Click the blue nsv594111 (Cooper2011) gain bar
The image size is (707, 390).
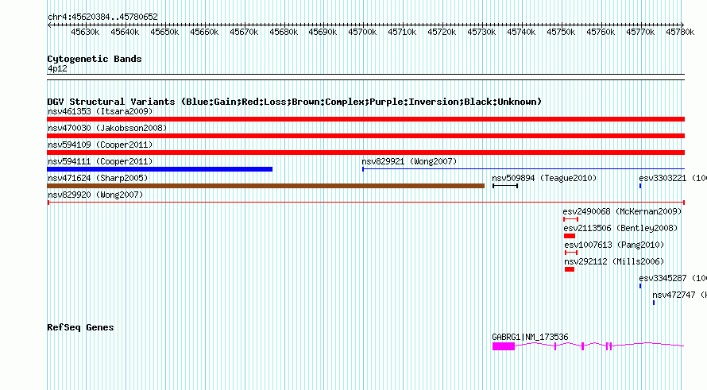pyautogui.click(x=160, y=169)
